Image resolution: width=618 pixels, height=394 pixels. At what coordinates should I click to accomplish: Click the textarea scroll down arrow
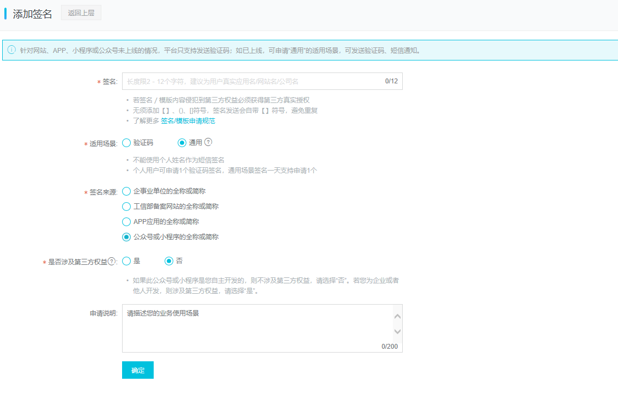click(397, 331)
